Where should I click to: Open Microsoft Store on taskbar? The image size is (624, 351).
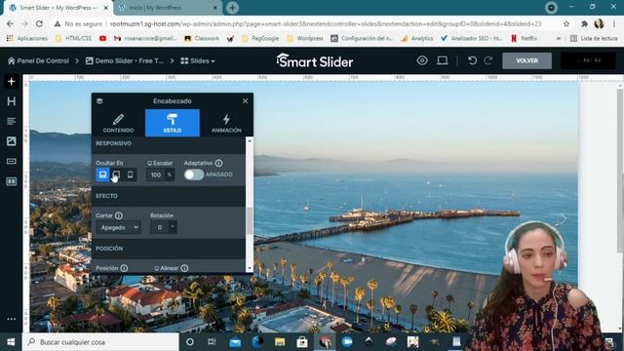point(302,342)
